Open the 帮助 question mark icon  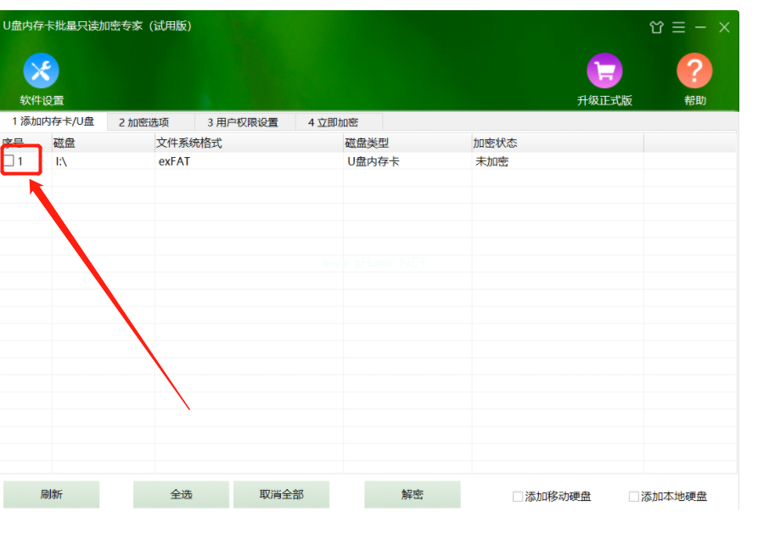click(693, 71)
